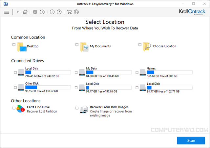
Task: Open the help question mark icon
Action: tap(59, 12)
